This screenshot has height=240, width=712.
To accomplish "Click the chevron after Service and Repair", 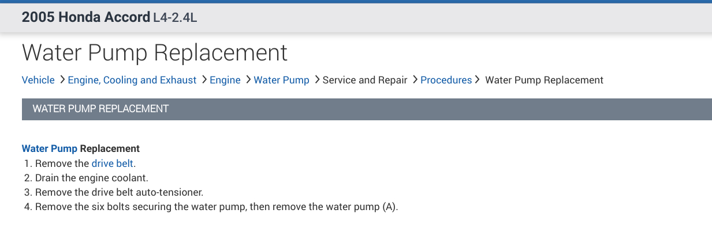I will pos(415,80).
